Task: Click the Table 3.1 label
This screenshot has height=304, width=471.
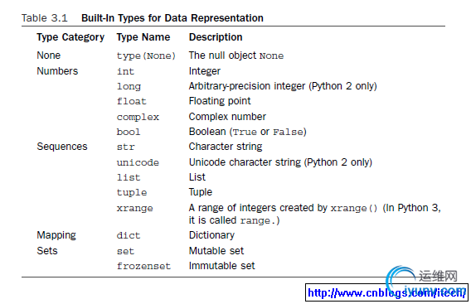Action: [x=45, y=18]
